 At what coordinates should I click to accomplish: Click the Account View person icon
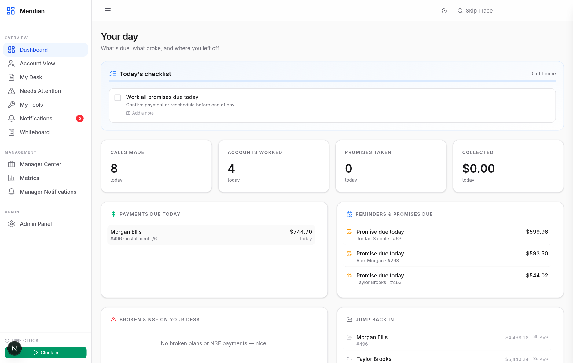point(11,63)
